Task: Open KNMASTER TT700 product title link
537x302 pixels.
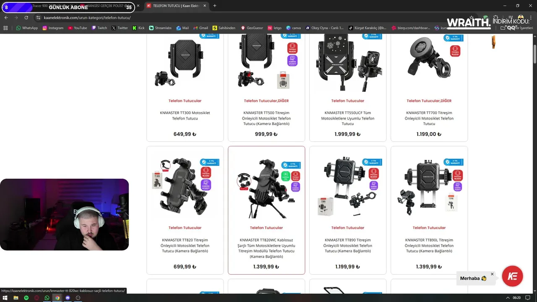Action: [x=429, y=118]
